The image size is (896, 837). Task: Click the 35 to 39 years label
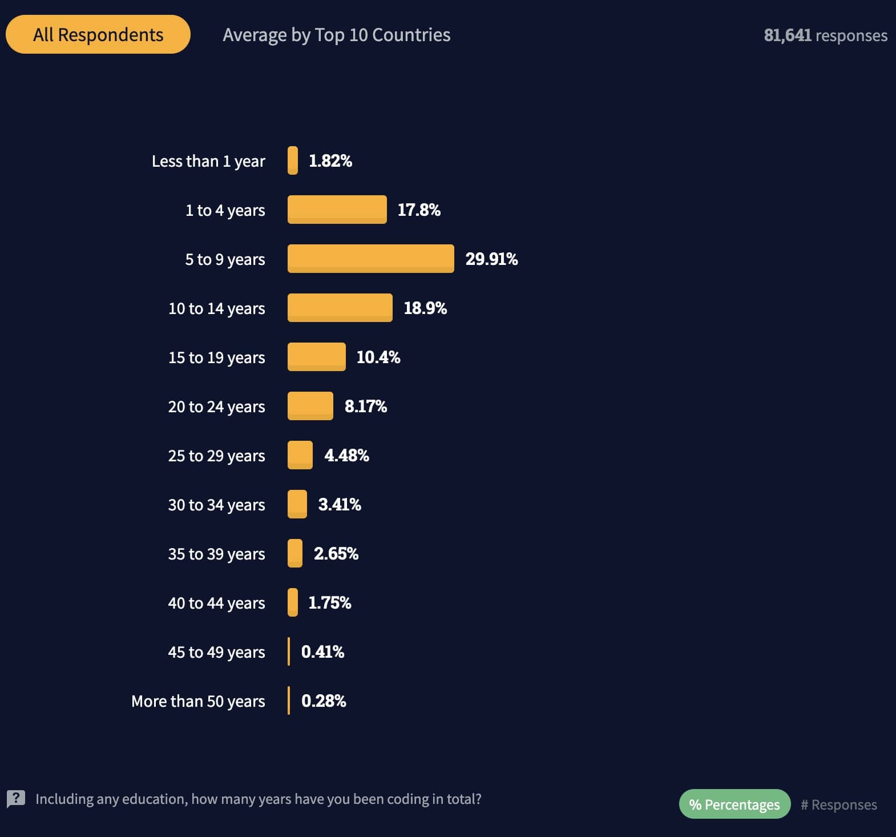tap(216, 554)
